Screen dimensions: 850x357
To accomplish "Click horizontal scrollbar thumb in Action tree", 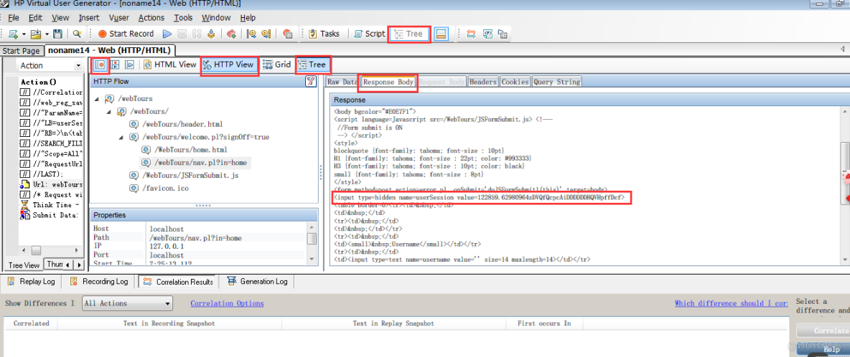I will click(x=36, y=250).
